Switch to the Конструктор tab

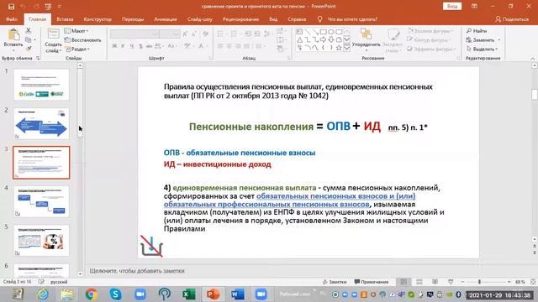click(x=98, y=19)
